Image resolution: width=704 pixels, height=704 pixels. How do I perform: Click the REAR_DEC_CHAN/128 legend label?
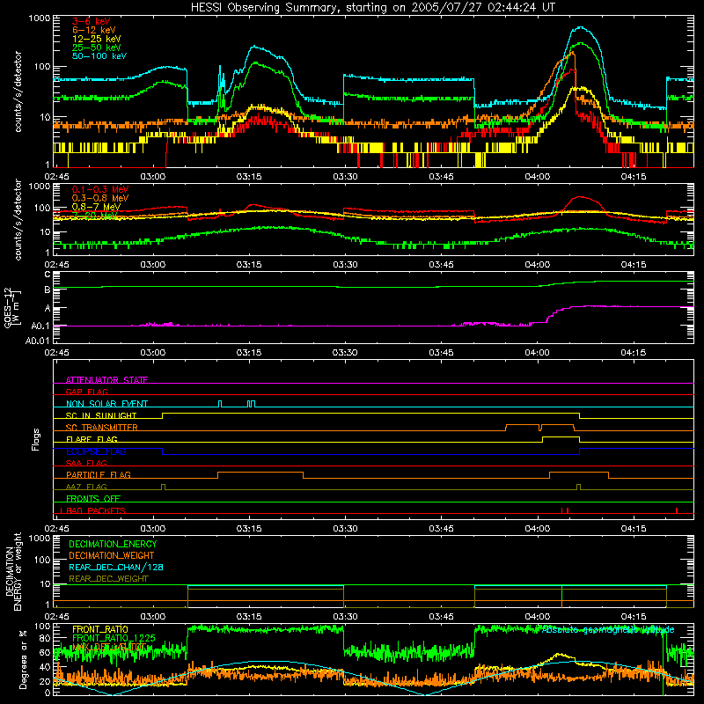point(116,567)
